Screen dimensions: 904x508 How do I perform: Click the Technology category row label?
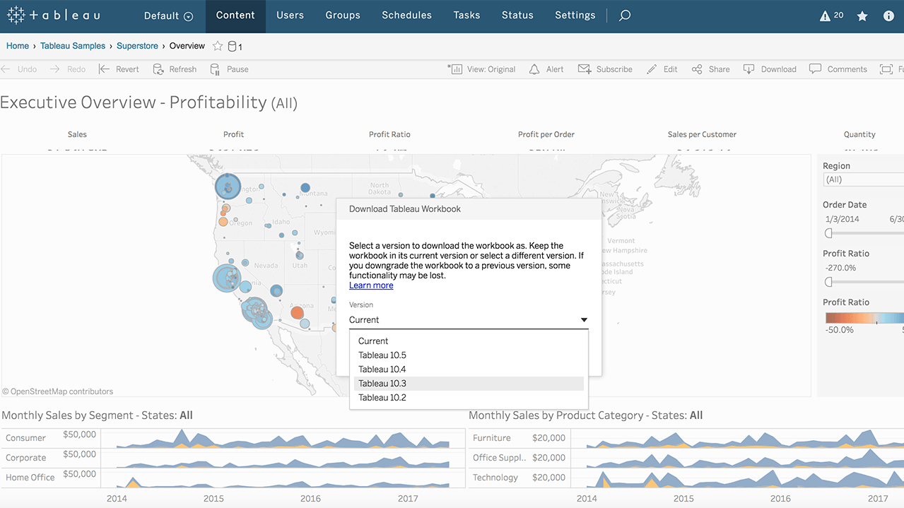coord(495,478)
